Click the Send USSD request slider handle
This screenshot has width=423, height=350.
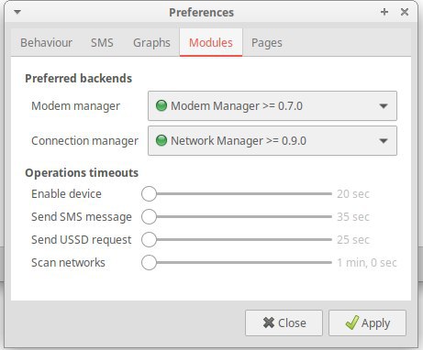(x=149, y=239)
